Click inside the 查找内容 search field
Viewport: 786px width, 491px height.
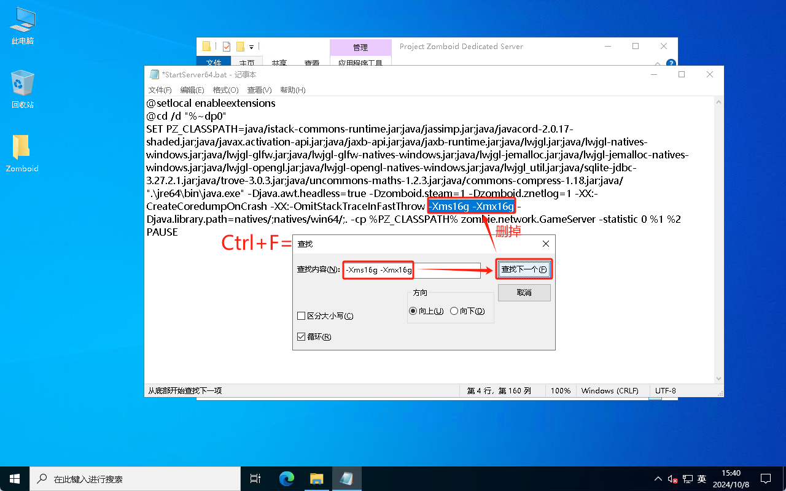[x=411, y=270]
